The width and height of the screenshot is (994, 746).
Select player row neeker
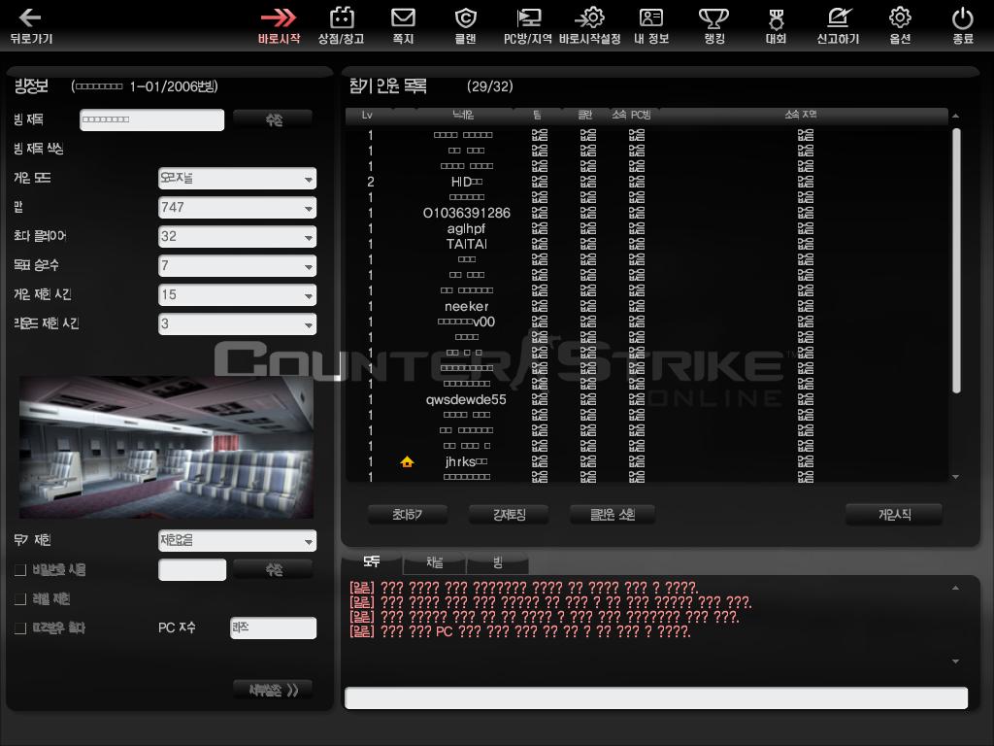[646, 306]
